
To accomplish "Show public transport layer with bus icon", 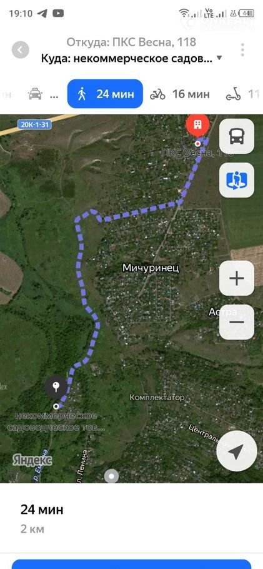I will click(x=237, y=136).
